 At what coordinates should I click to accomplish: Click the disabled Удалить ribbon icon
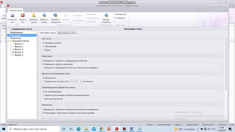coord(66,15)
